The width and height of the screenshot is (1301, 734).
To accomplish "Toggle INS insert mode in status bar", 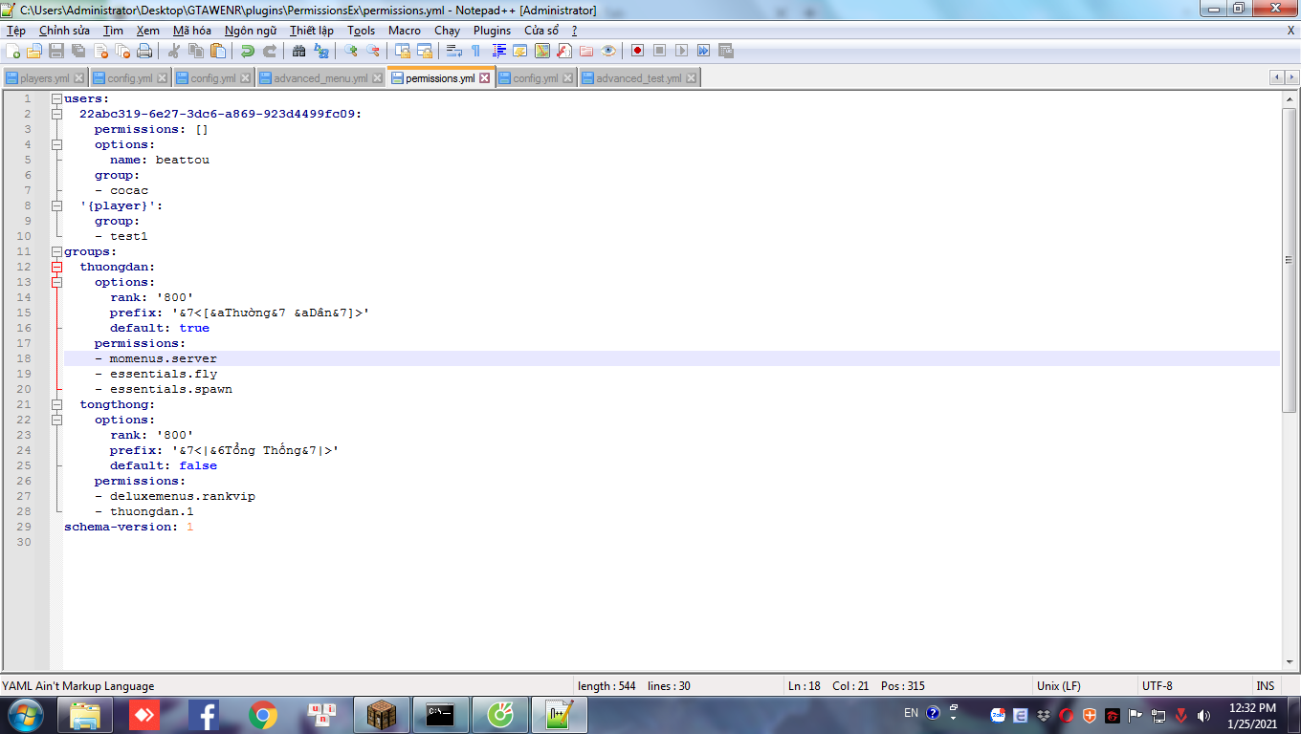I will click(1265, 685).
